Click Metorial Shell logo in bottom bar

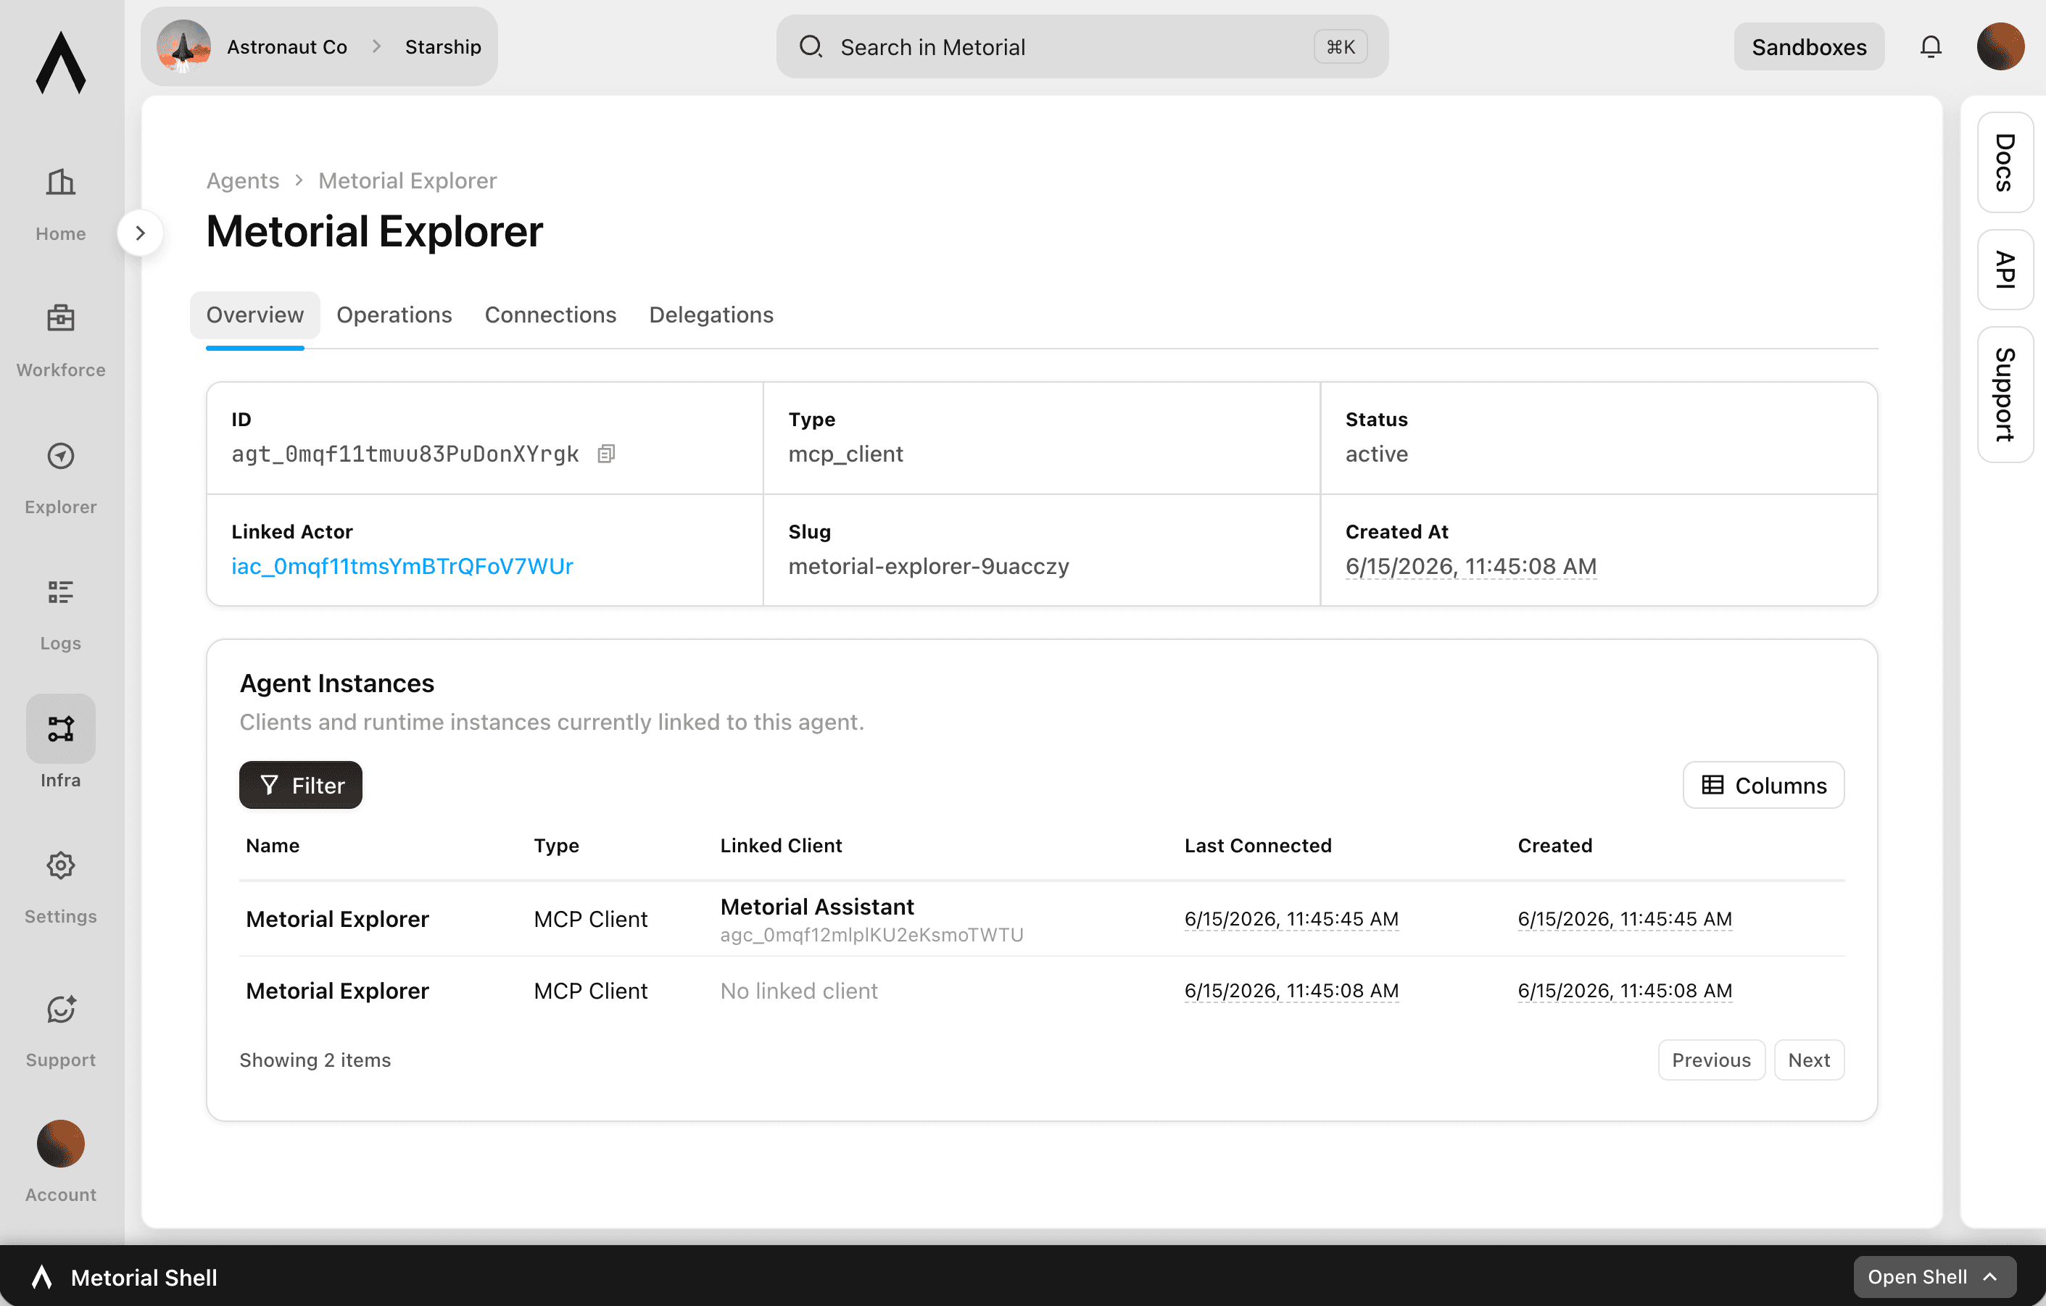pos(41,1276)
